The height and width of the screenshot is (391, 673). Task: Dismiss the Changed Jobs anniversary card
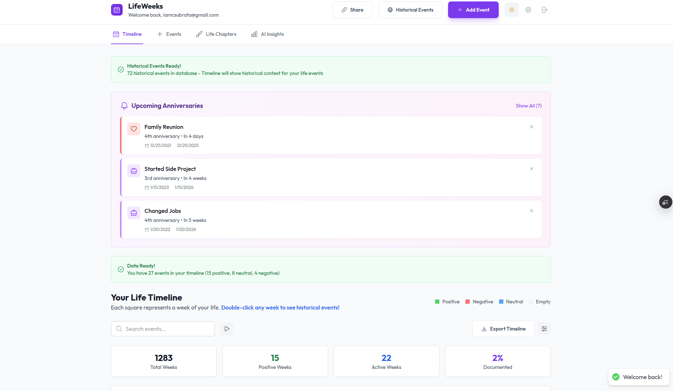(531, 211)
